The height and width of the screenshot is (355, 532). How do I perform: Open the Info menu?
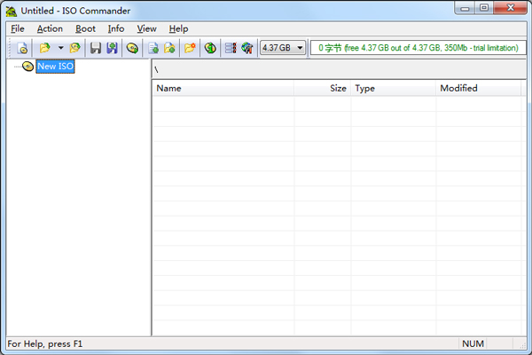point(116,29)
